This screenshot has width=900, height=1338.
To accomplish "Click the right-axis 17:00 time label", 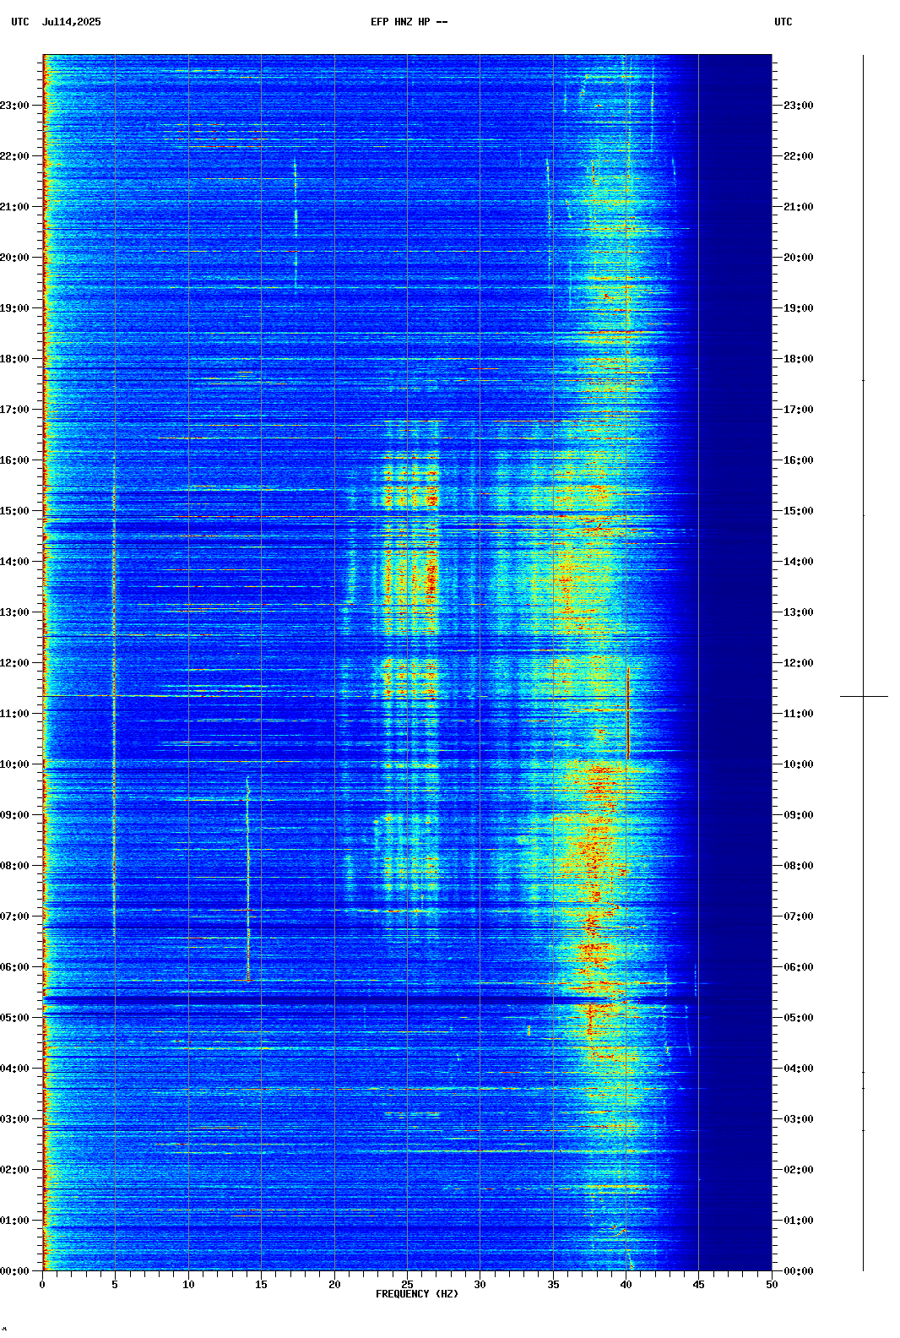I will tap(799, 410).
